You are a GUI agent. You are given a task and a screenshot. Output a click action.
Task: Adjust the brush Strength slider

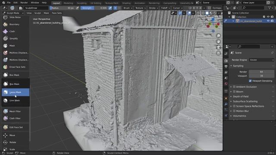point(94,8)
